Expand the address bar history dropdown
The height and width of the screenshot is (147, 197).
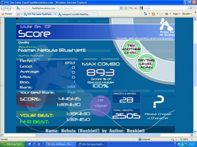pos(121,8)
